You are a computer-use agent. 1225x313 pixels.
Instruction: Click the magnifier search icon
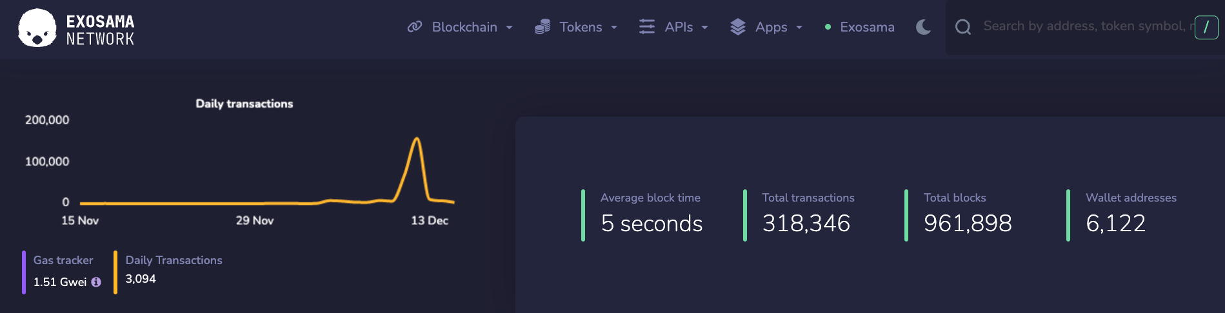(963, 27)
